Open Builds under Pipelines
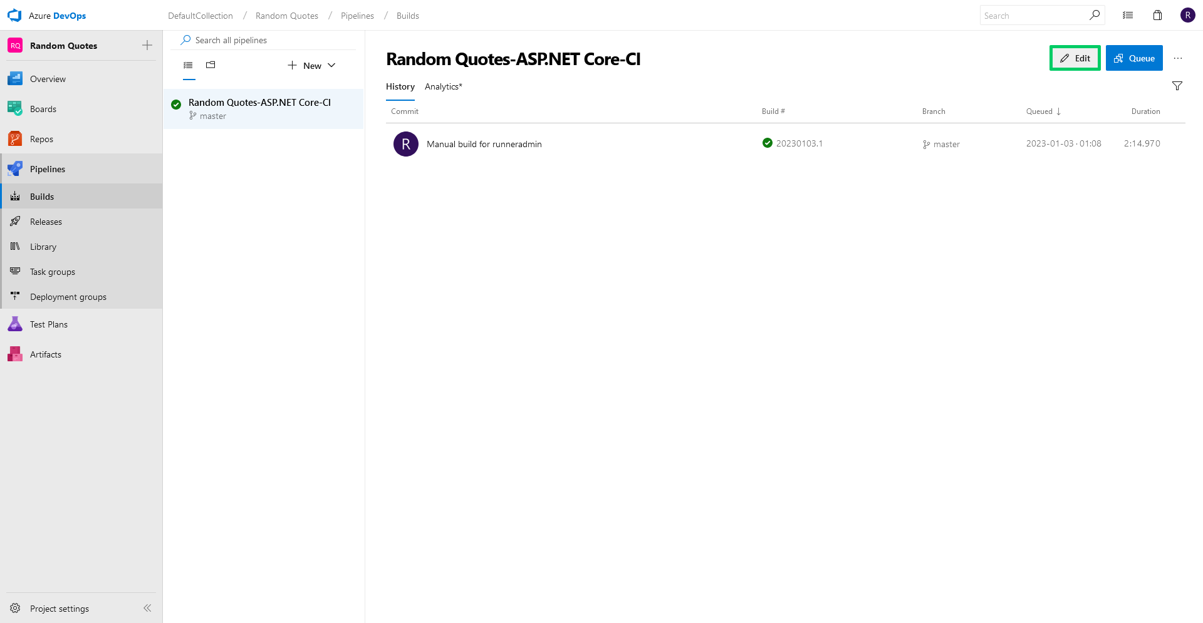This screenshot has width=1203, height=623. coord(81,197)
